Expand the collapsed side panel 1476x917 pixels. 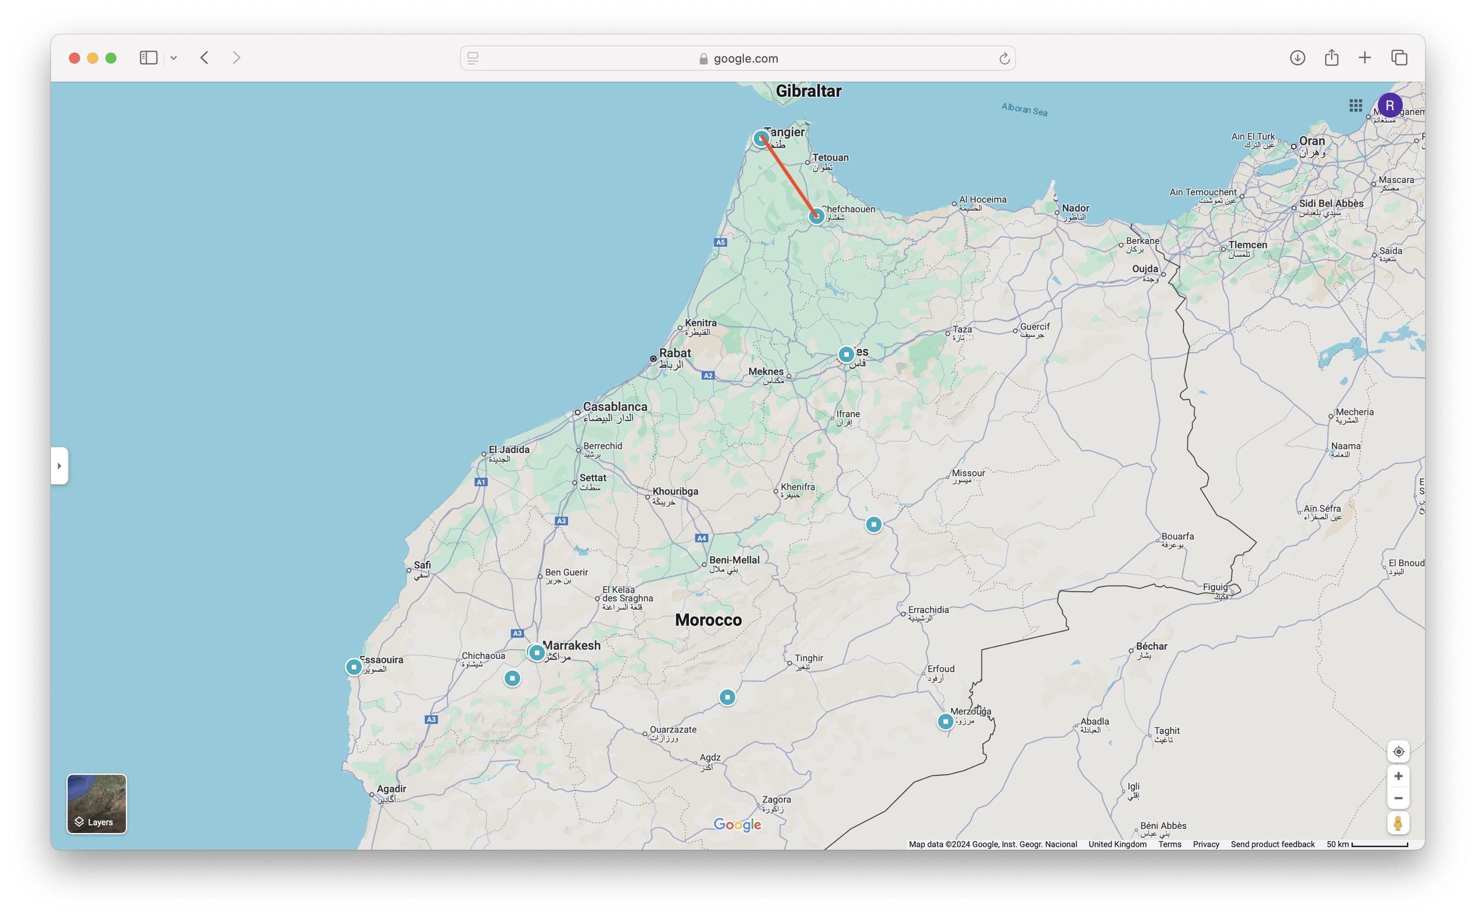[x=60, y=466]
